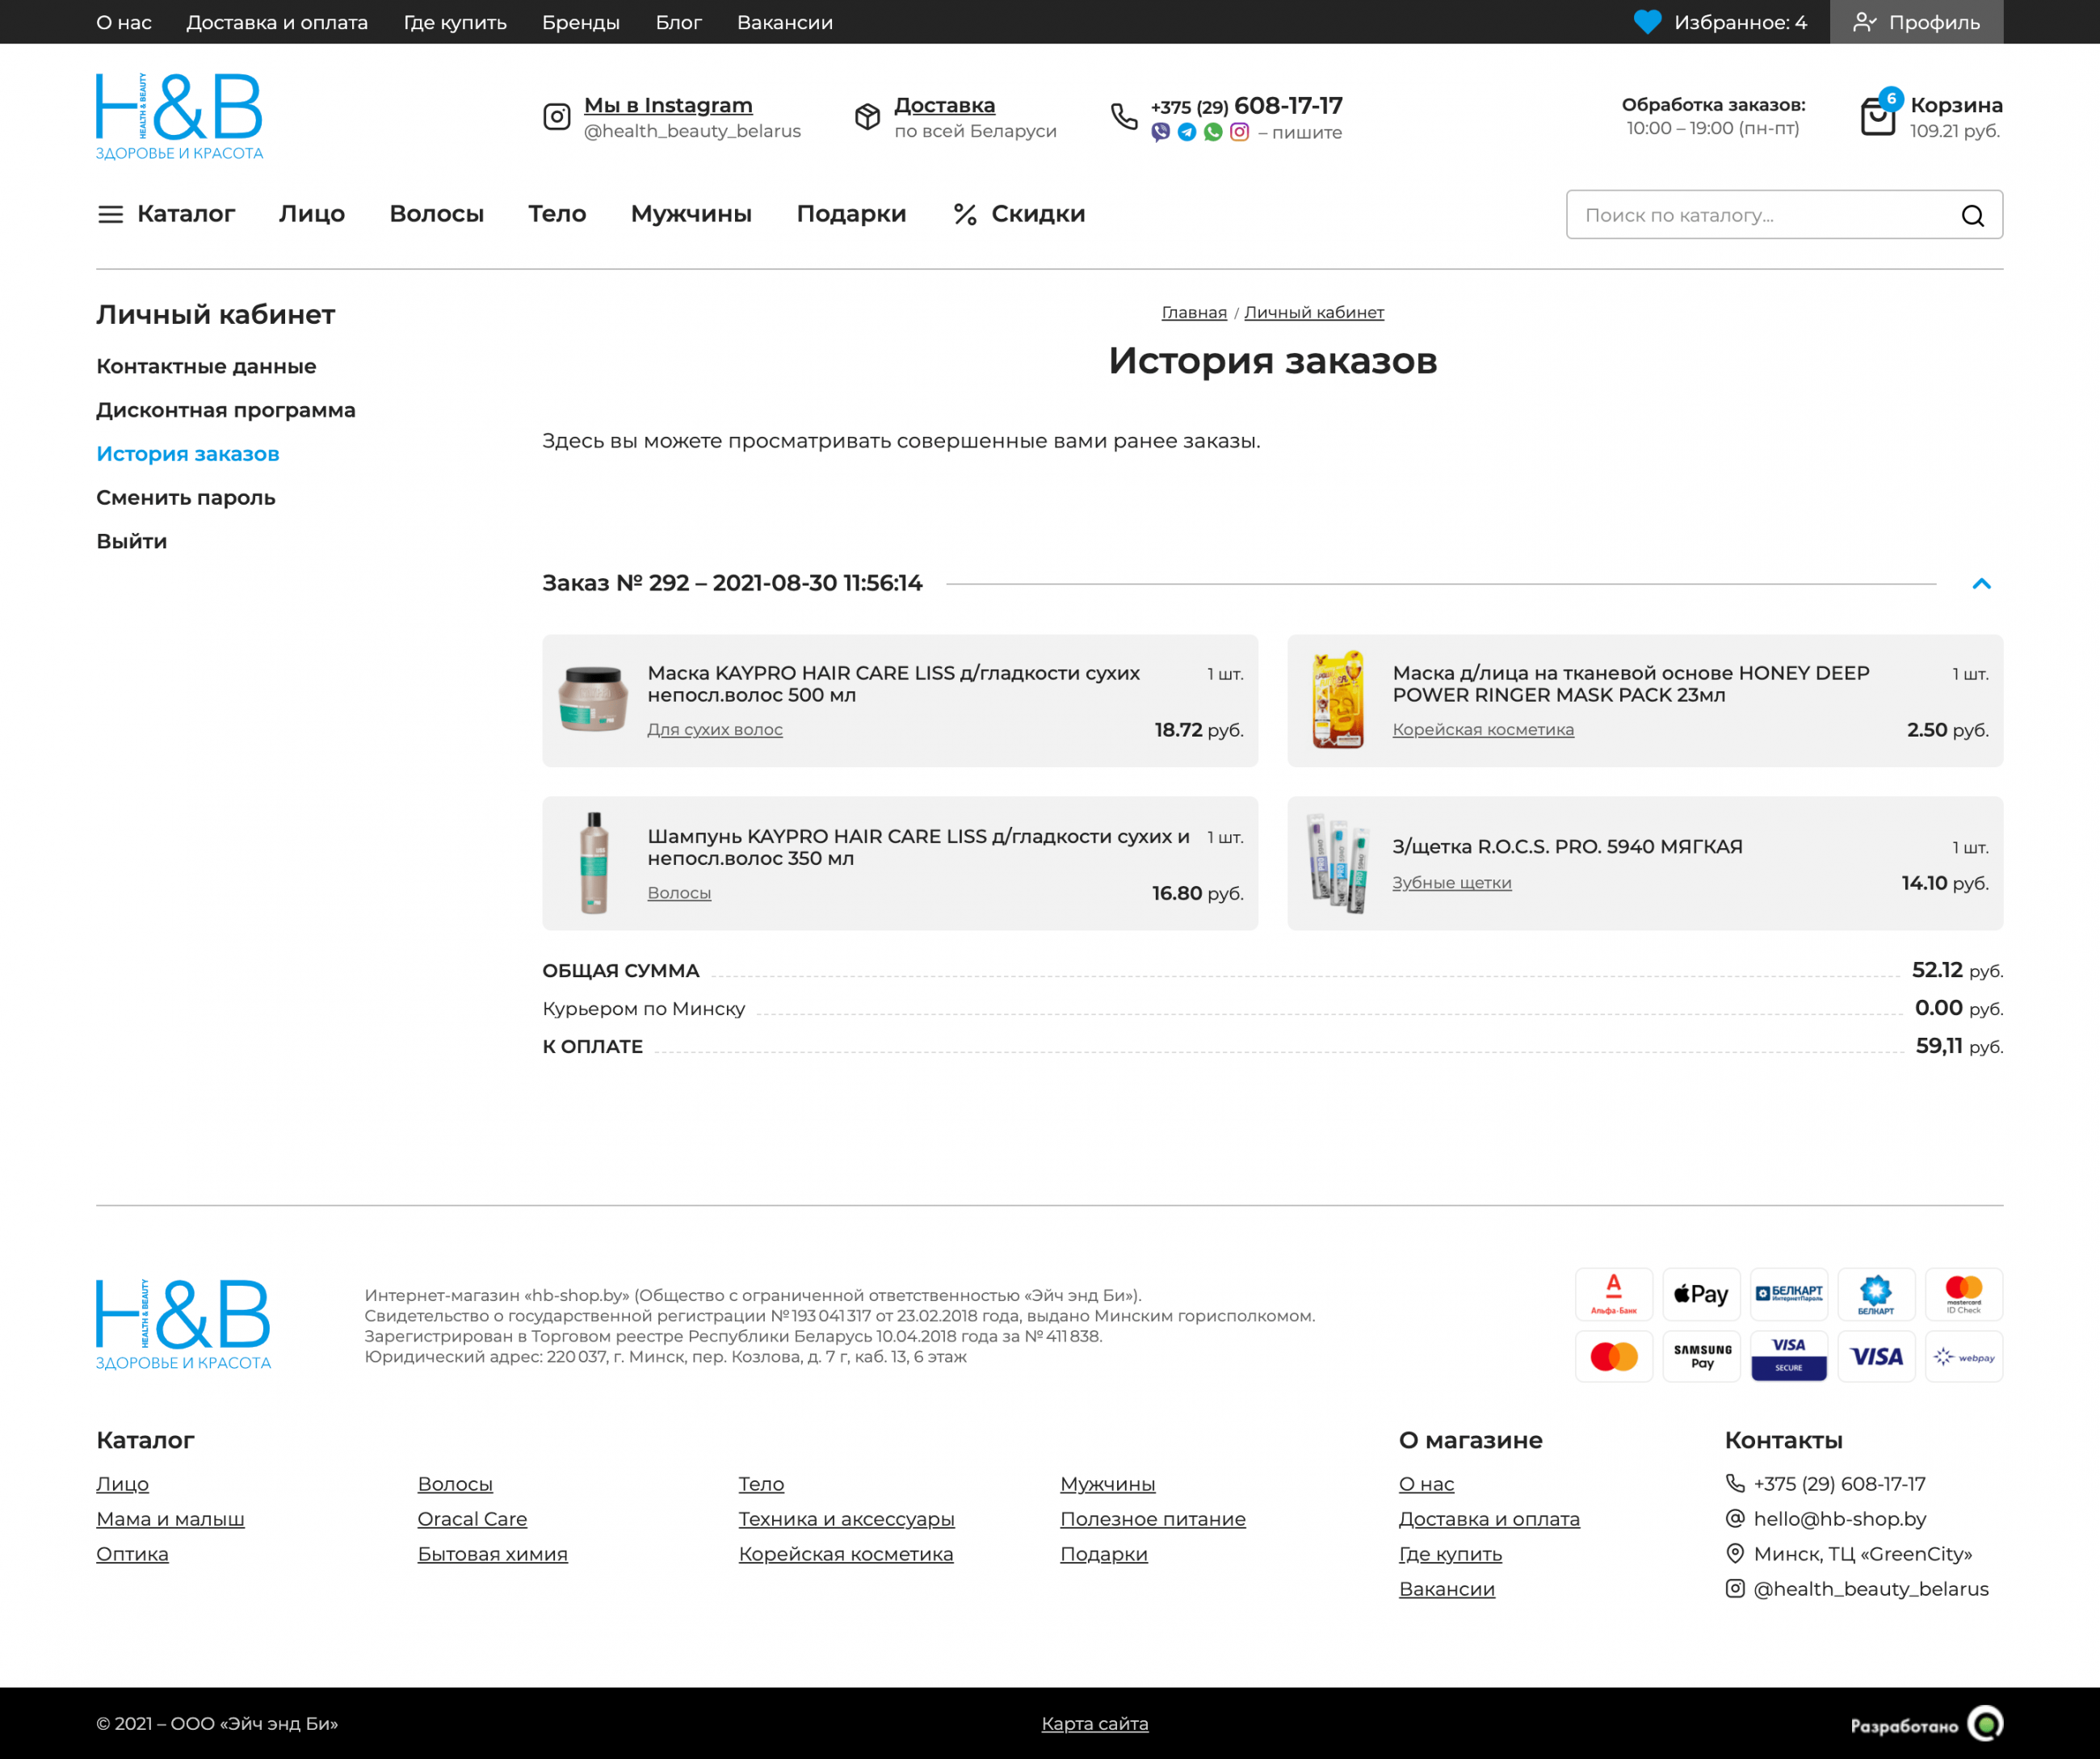Open WhatsApp messenger icon
This screenshot has width=2100, height=1759.
pos(1213,132)
